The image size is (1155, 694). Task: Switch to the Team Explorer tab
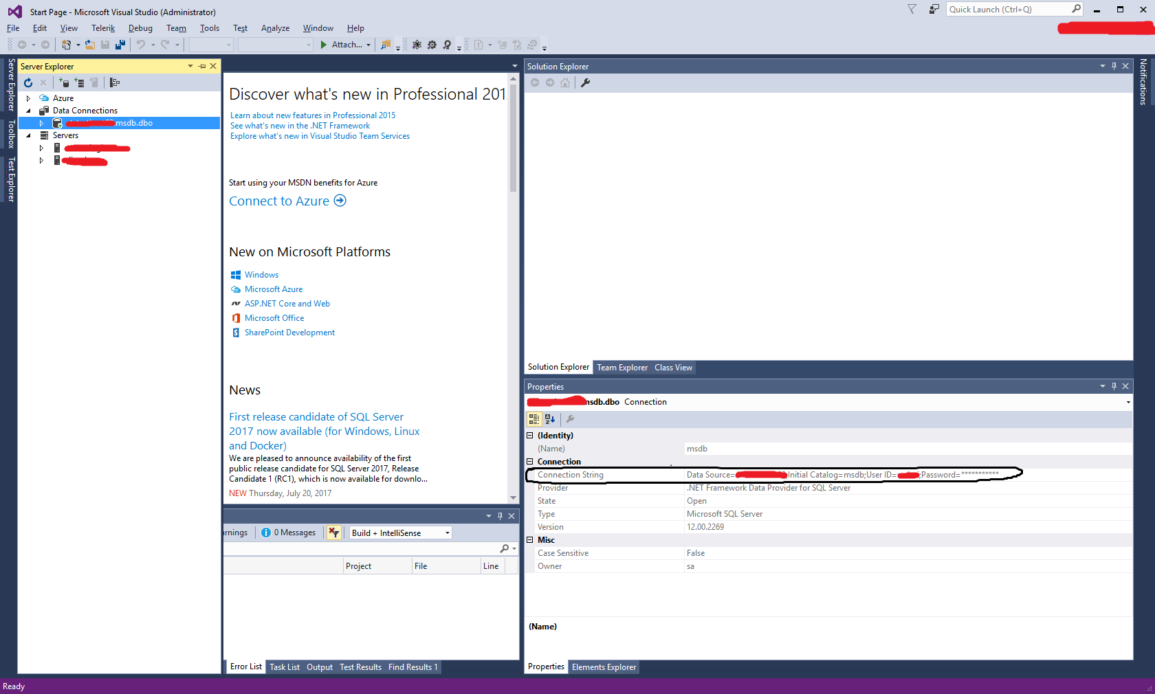point(621,368)
